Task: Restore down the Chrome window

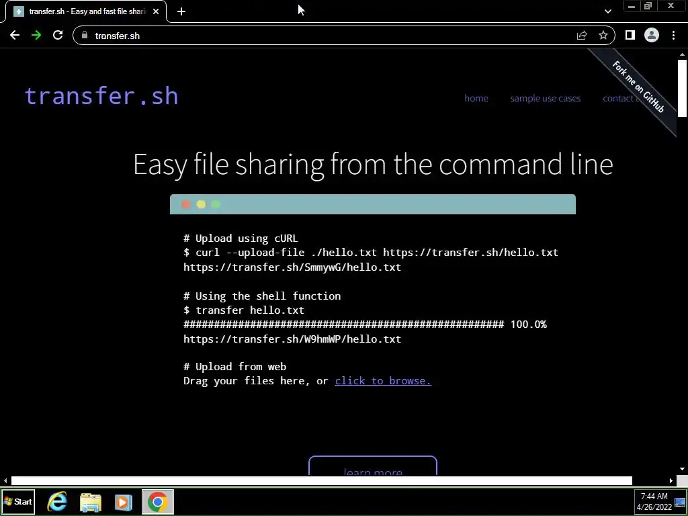Action: click(x=648, y=6)
